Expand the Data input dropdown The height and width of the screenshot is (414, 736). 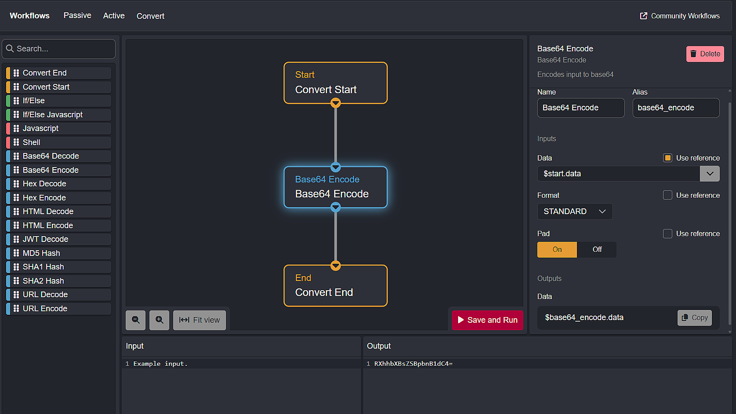(x=710, y=173)
